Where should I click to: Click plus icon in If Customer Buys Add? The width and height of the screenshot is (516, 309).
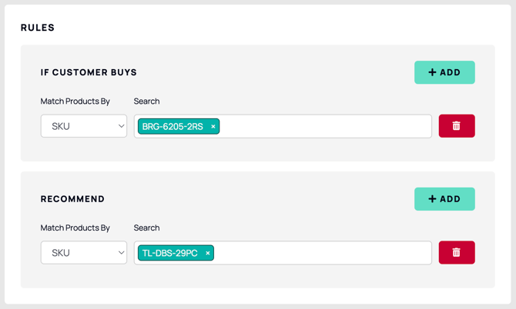[x=432, y=72]
